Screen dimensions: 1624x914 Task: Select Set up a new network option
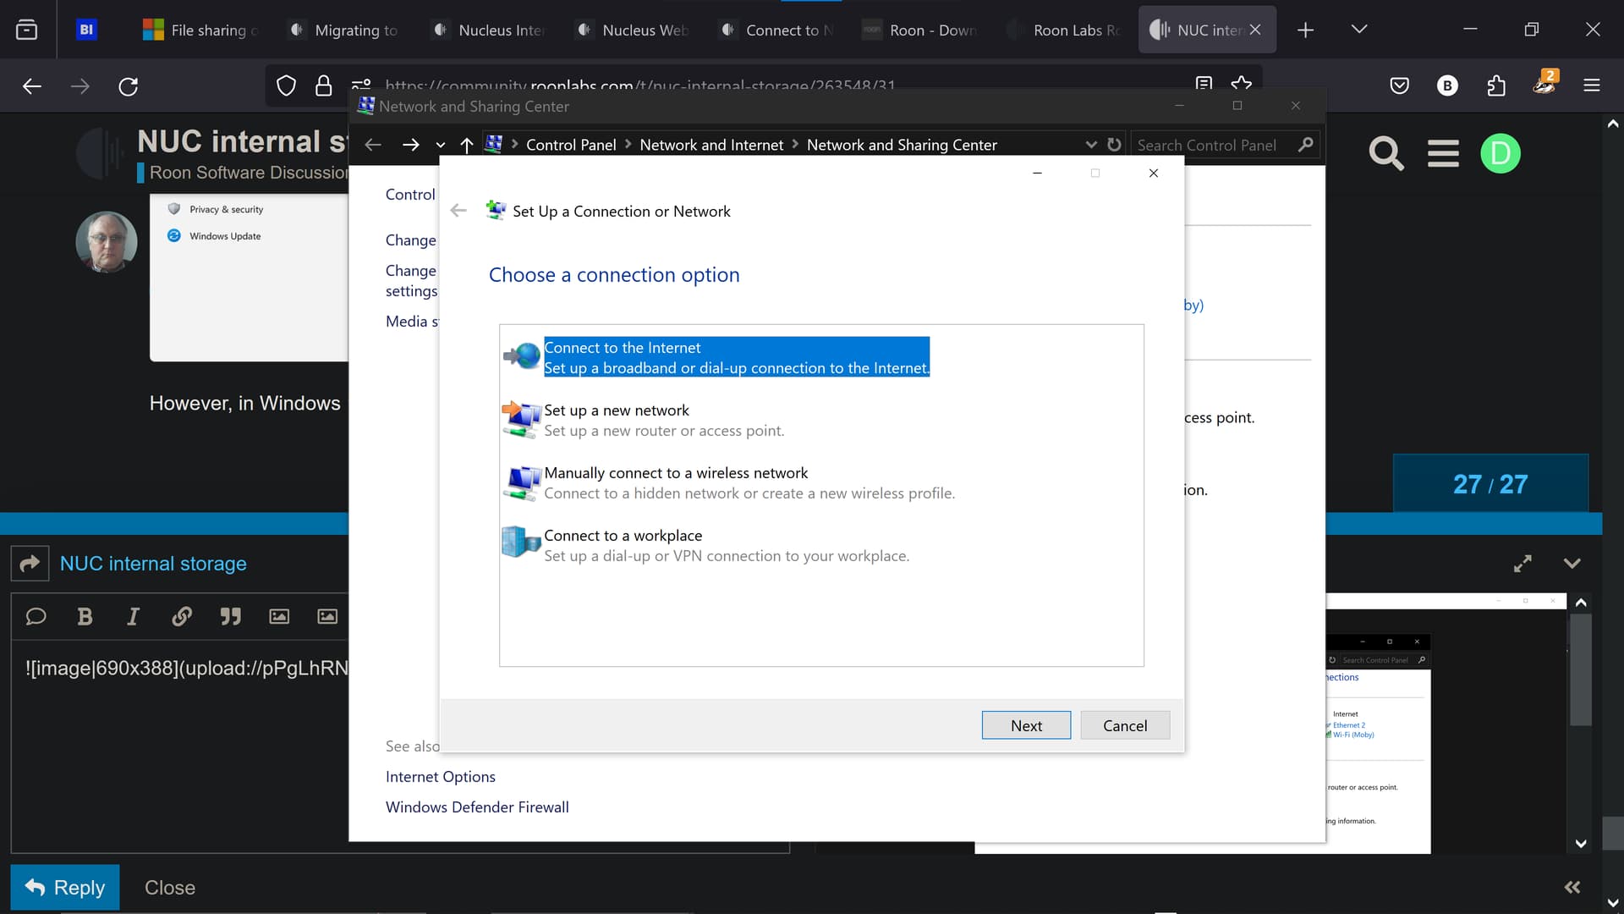point(616,410)
